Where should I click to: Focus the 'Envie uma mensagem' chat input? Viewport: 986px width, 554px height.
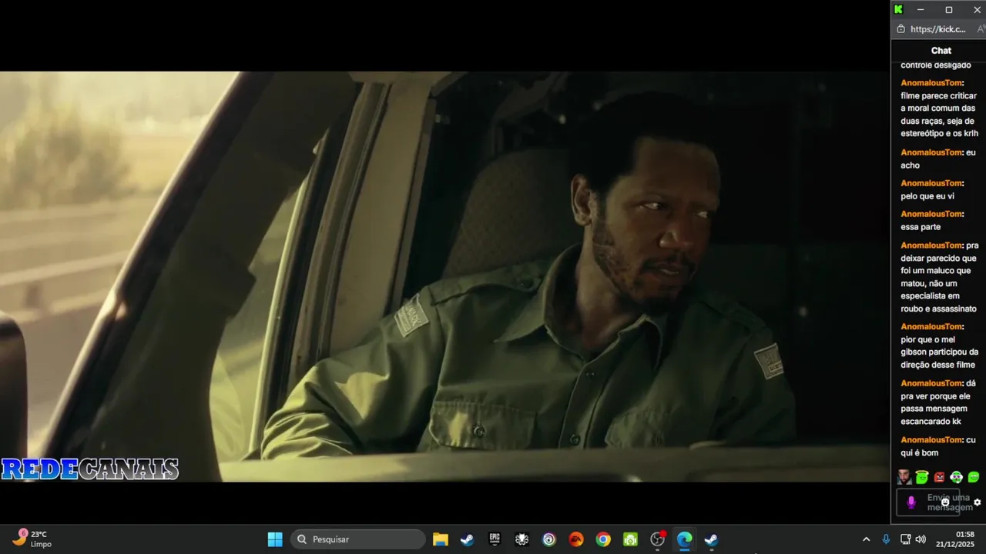point(928,502)
